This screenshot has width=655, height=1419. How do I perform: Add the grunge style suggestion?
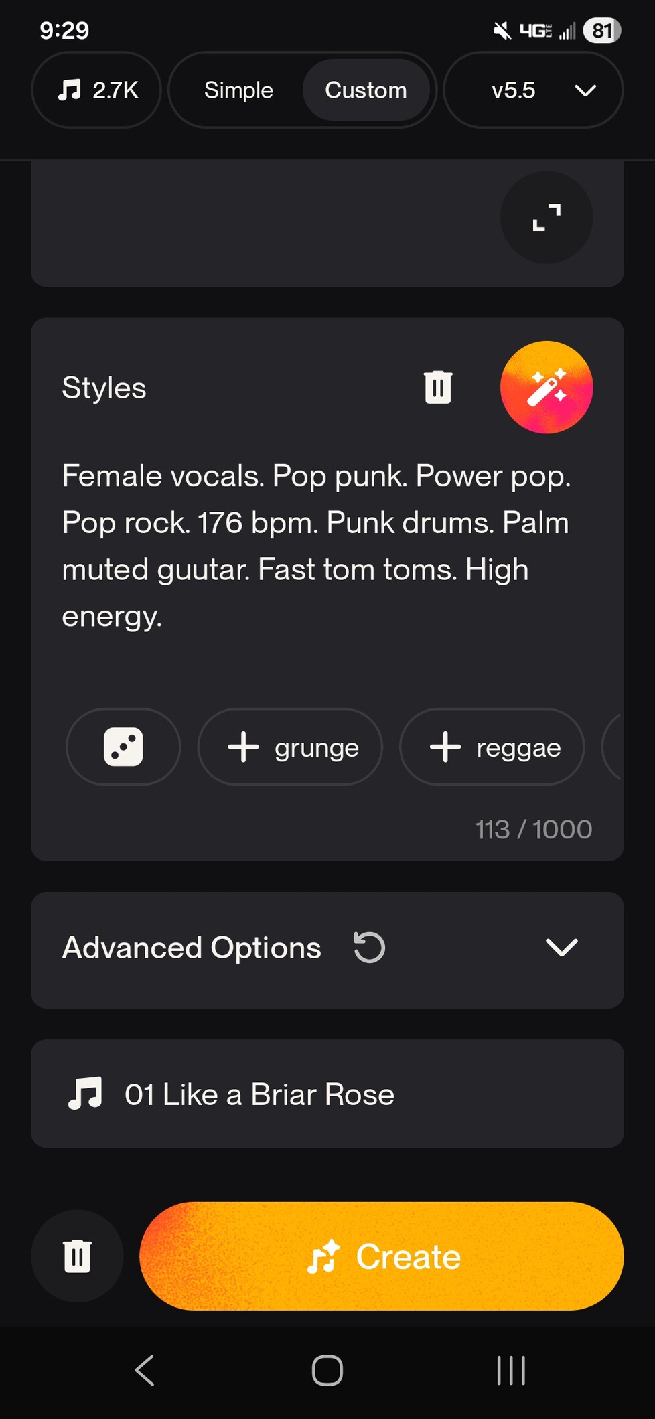[x=290, y=747]
